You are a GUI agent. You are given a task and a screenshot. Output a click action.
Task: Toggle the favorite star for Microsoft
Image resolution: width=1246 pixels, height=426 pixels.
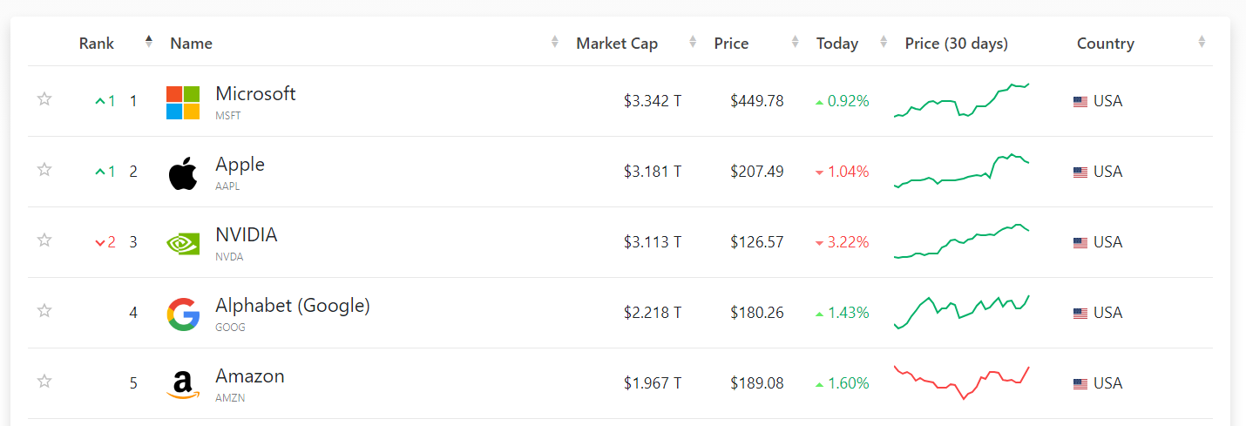(x=44, y=99)
